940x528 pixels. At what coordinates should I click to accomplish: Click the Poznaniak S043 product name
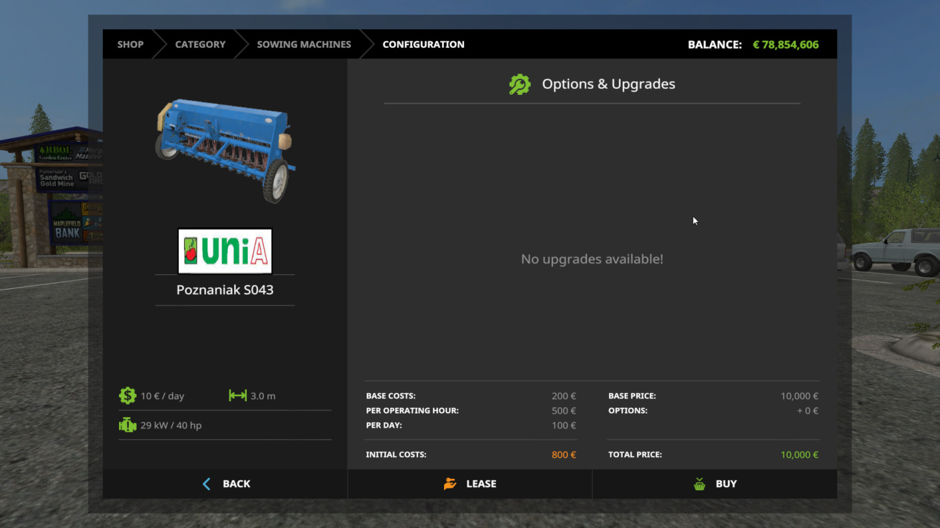coord(225,290)
